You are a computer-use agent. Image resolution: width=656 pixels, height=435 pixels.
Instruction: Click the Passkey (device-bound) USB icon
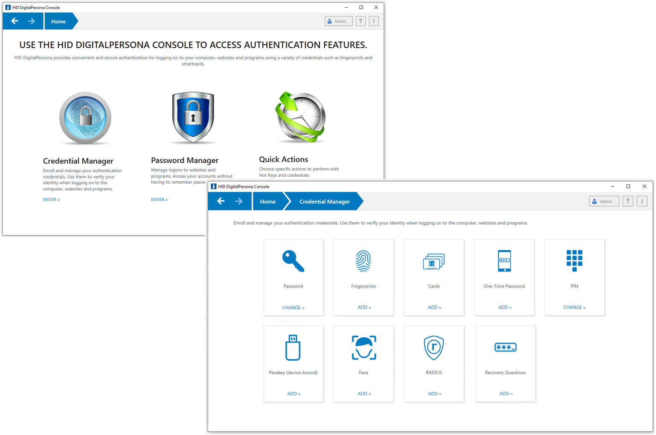pos(293,348)
